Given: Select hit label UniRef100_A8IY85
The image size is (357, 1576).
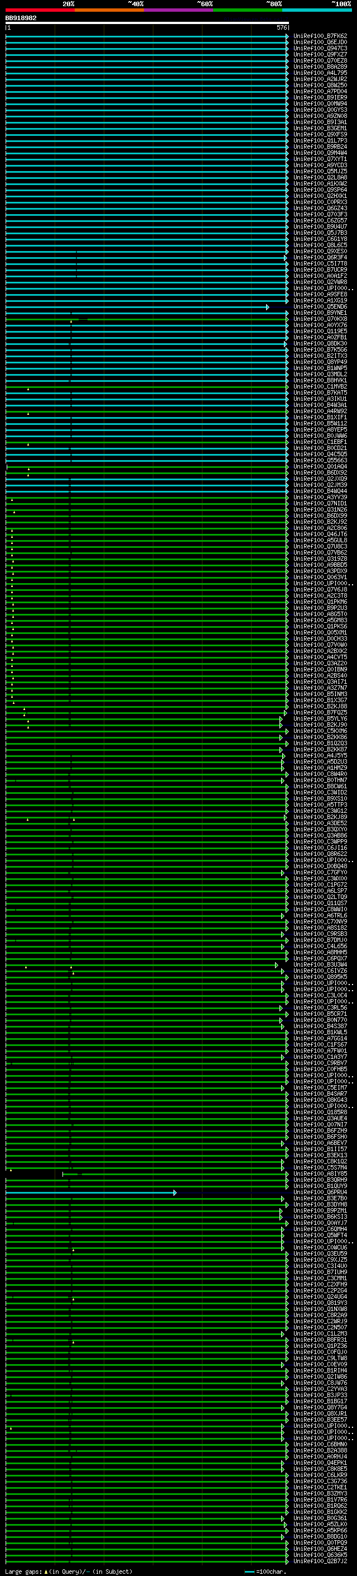Looking at the screenshot, I should tap(320, 1173).
